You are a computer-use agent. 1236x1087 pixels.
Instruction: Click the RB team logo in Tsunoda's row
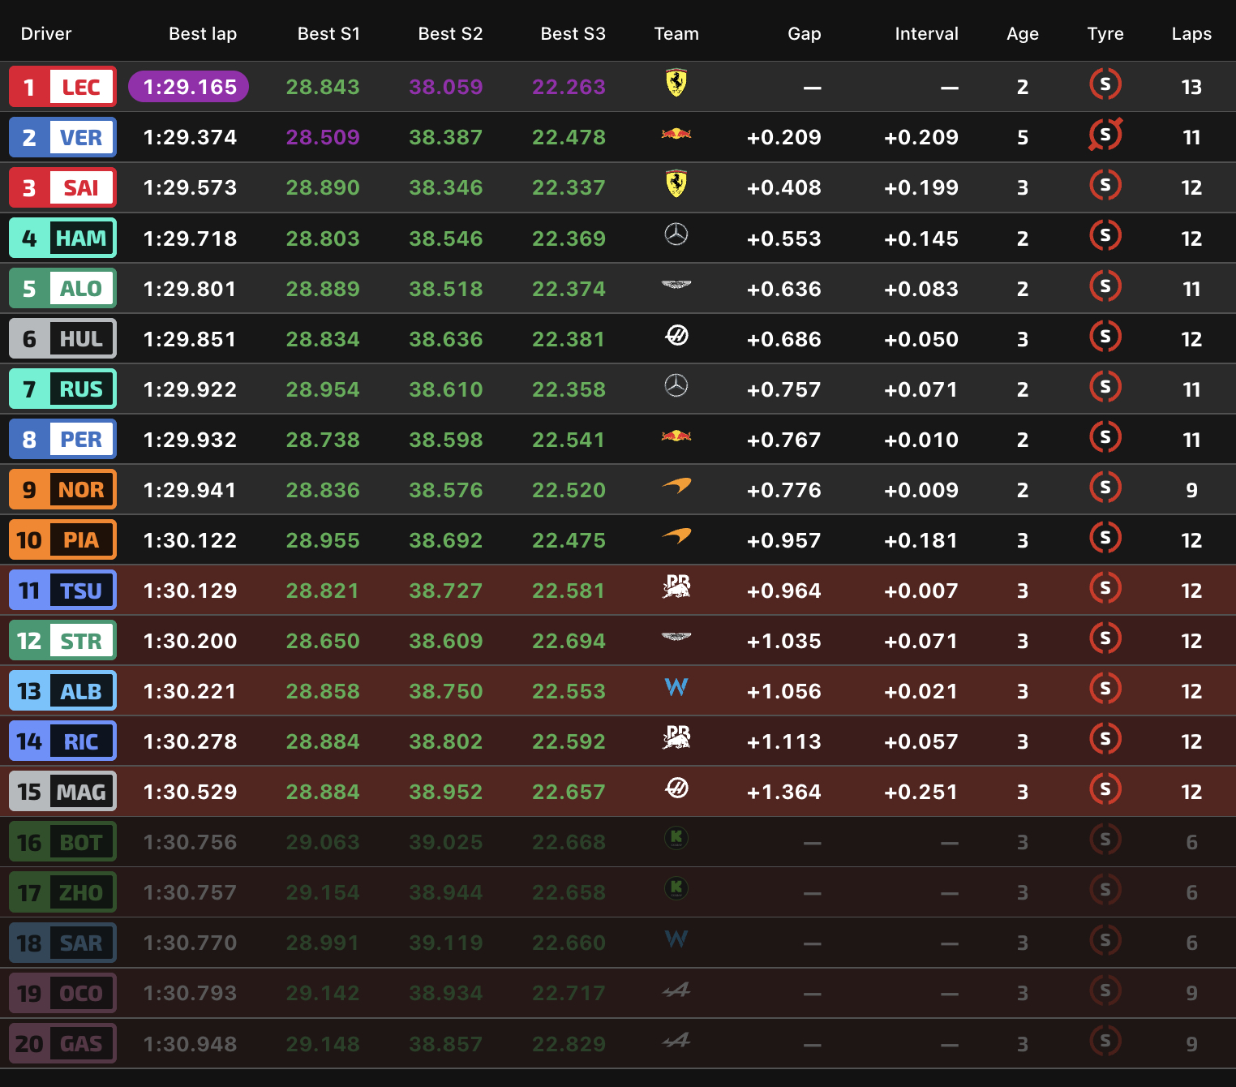pos(676,586)
